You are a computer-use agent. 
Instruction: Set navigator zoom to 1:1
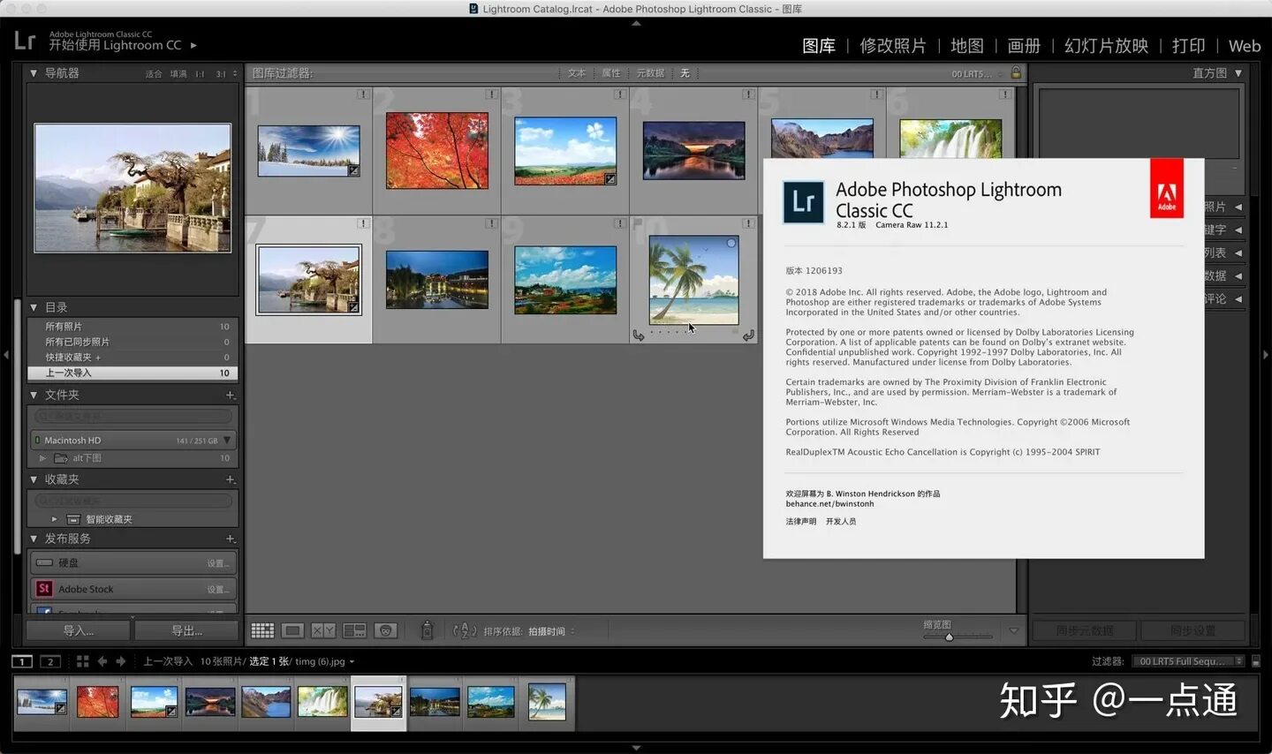[200, 74]
